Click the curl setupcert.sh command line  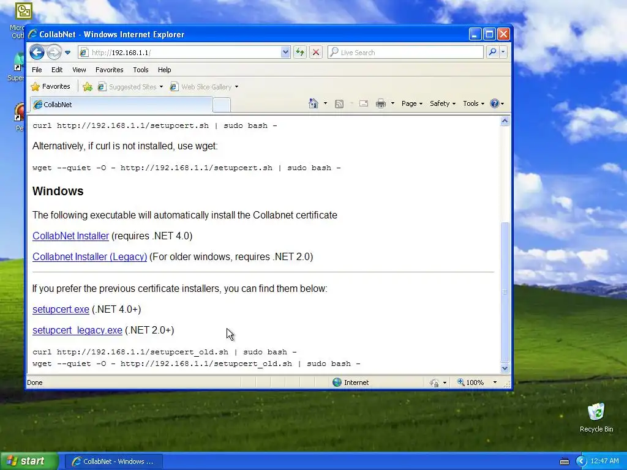coord(155,125)
